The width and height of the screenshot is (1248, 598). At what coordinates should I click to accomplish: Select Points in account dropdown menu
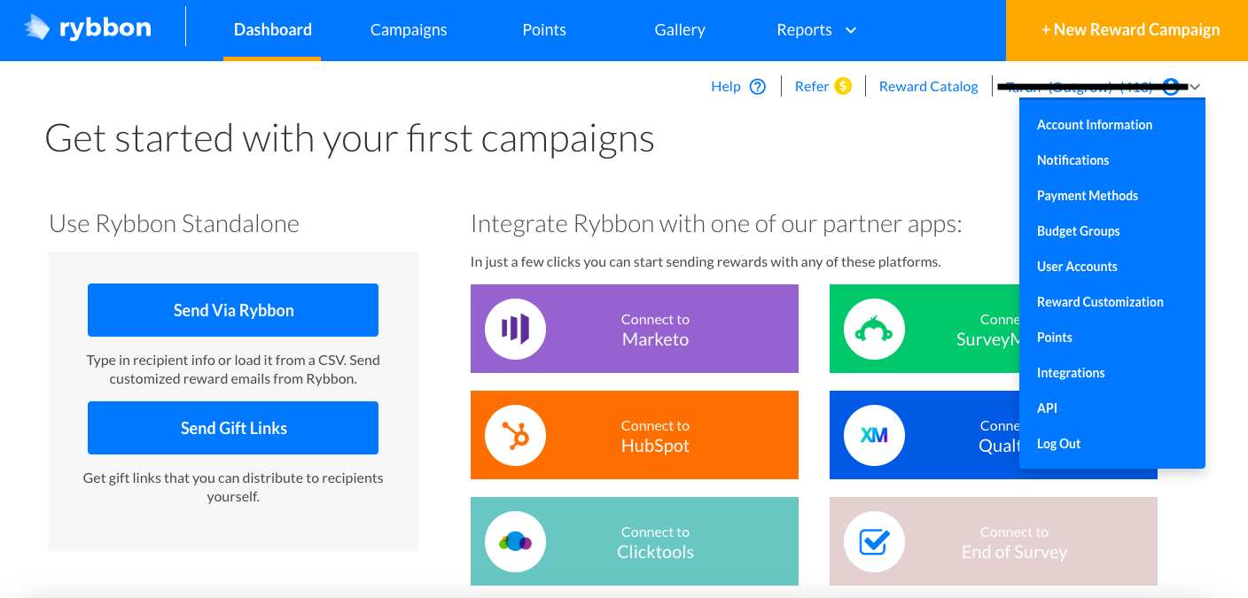(x=1055, y=338)
